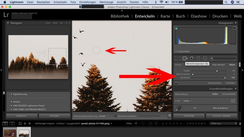Select the red eye correction tool
Viewport: 244px width, 137px height.
tap(192, 58)
